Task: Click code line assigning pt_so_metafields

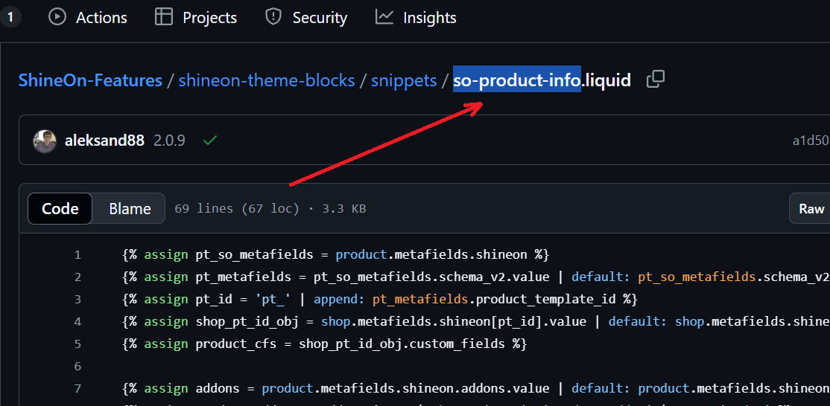Action: (x=336, y=255)
